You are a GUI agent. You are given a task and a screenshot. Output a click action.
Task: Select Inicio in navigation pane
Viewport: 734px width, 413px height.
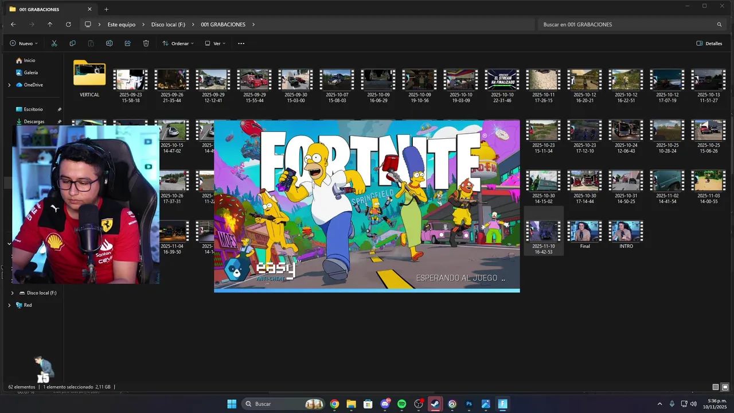point(30,60)
